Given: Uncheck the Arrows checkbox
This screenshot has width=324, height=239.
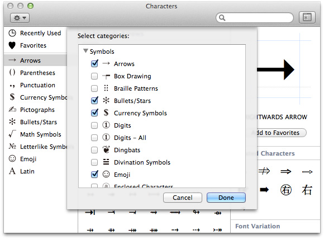Looking at the screenshot, I should pyautogui.click(x=94, y=63).
